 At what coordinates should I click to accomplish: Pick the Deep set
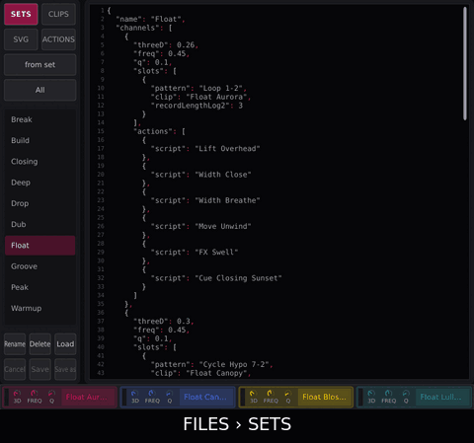(x=39, y=183)
